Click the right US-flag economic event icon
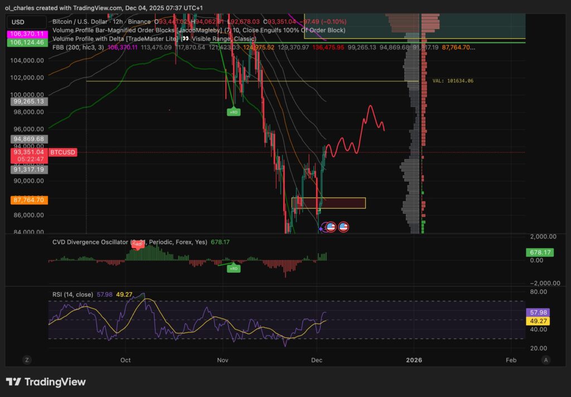Screen dimensions: 571x397 (344, 226)
